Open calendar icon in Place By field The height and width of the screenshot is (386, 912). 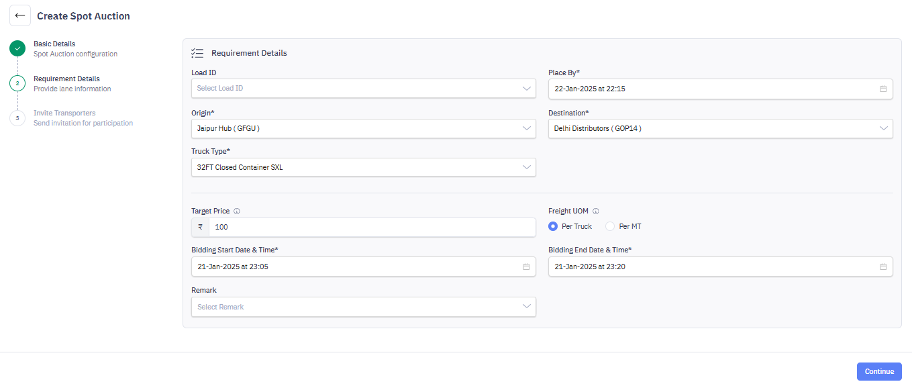click(x=883, y=89)
